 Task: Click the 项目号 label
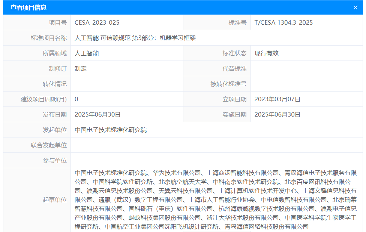pos(58,22)
